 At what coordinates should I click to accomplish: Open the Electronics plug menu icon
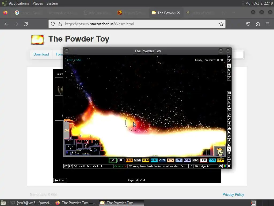click(229, 97)
